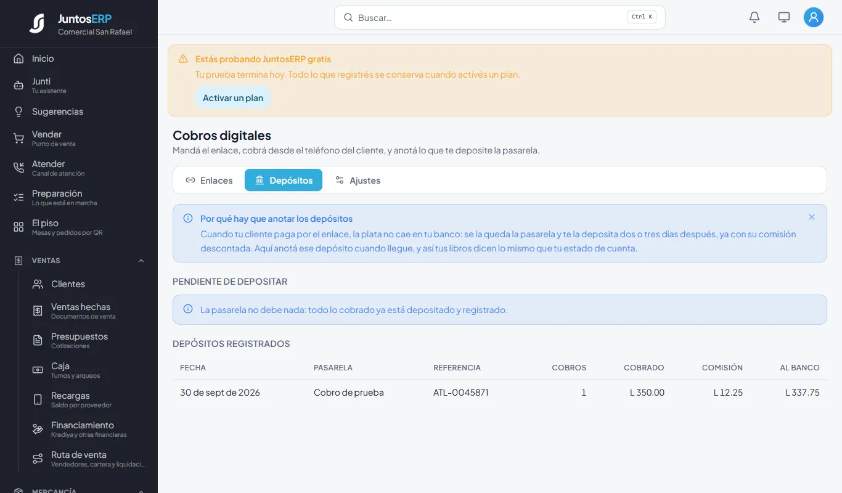The height and width of the screenshot is (493, 842).
Task: Dismiss the deposits info banner
Action: click(x=812, y=217)
